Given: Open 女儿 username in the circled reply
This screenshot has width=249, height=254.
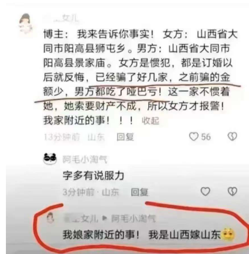Looking at the screenshot, I should (x=81, y=218).
